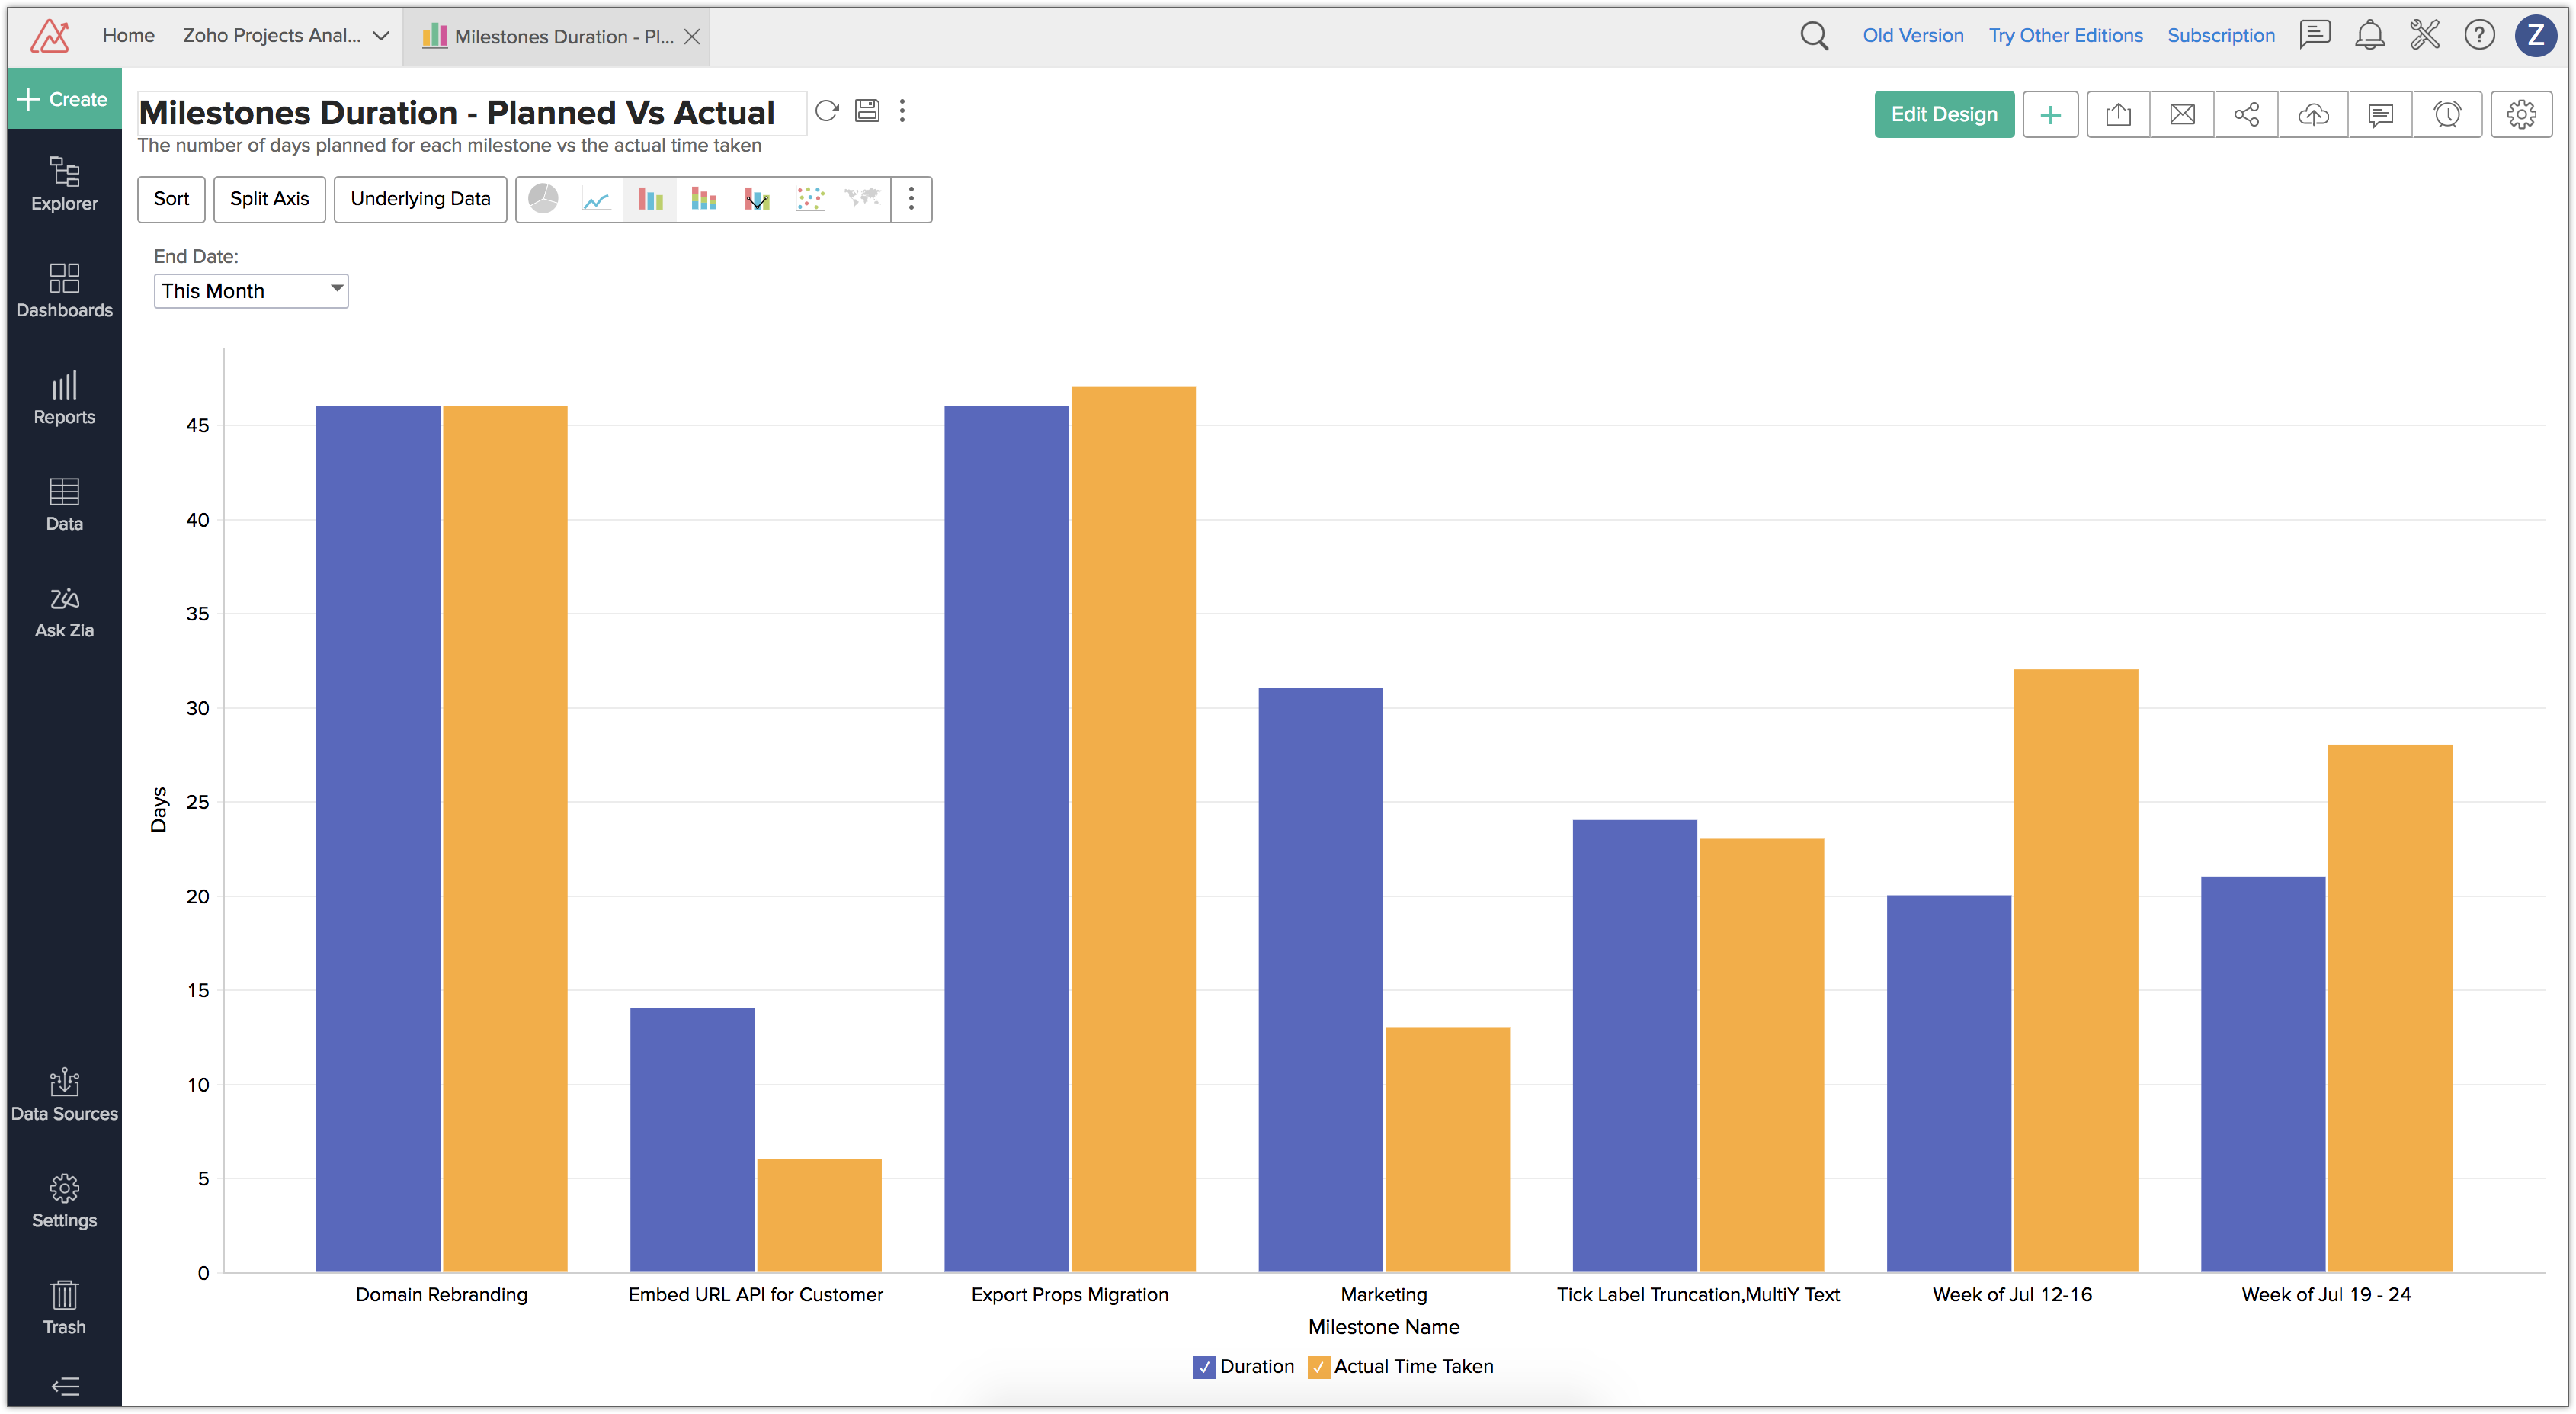Go to the Home tab
The image size is (2576, 1414).
pos(128,36)
